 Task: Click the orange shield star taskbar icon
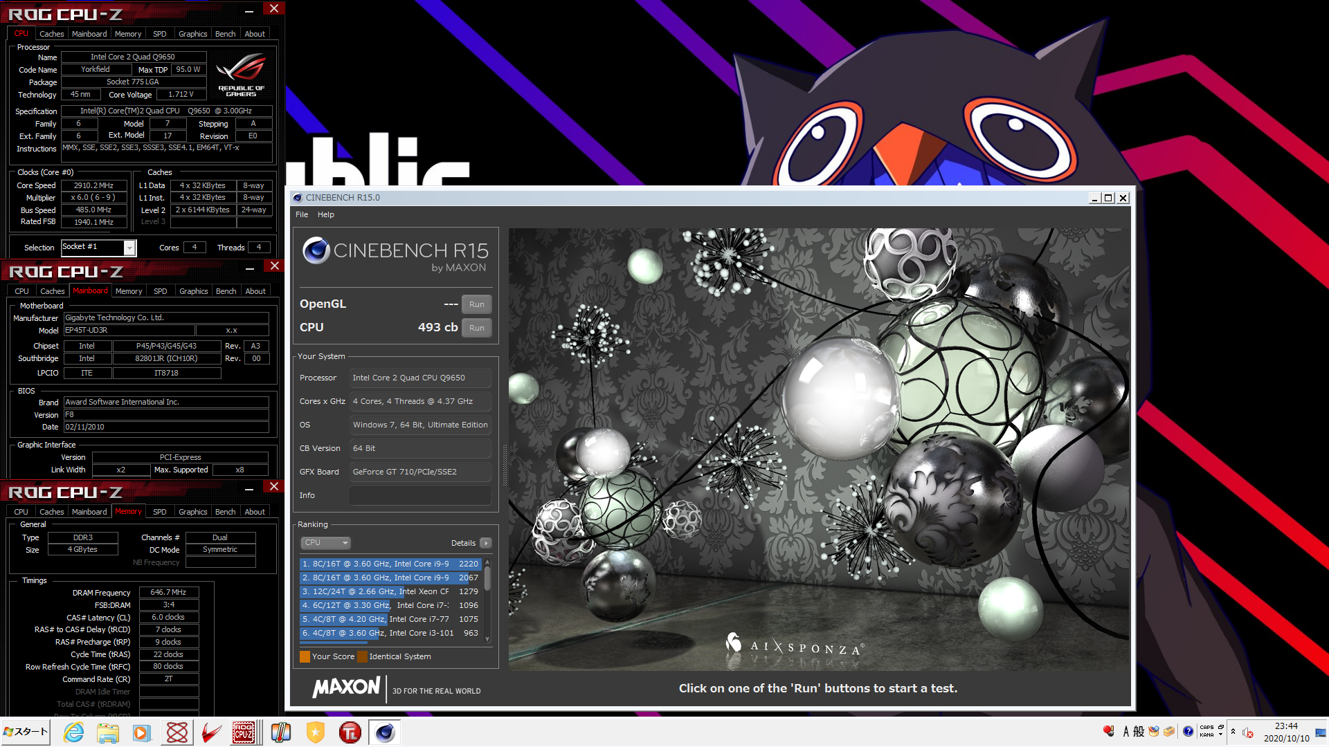pos(316,732)
